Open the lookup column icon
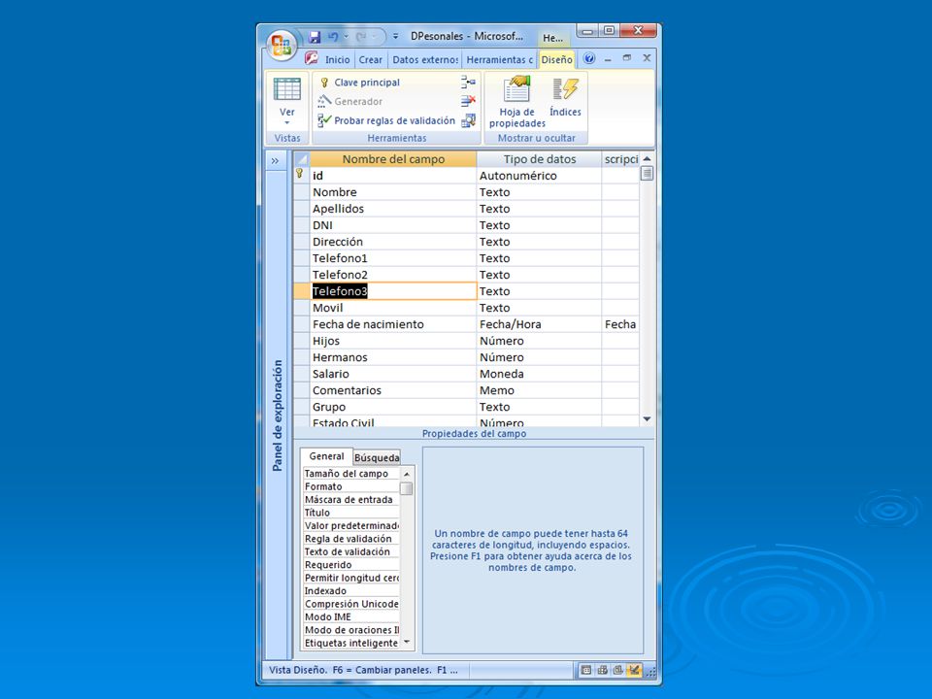The height and width of the screenshot is (699, 932). tap(468, 120)
